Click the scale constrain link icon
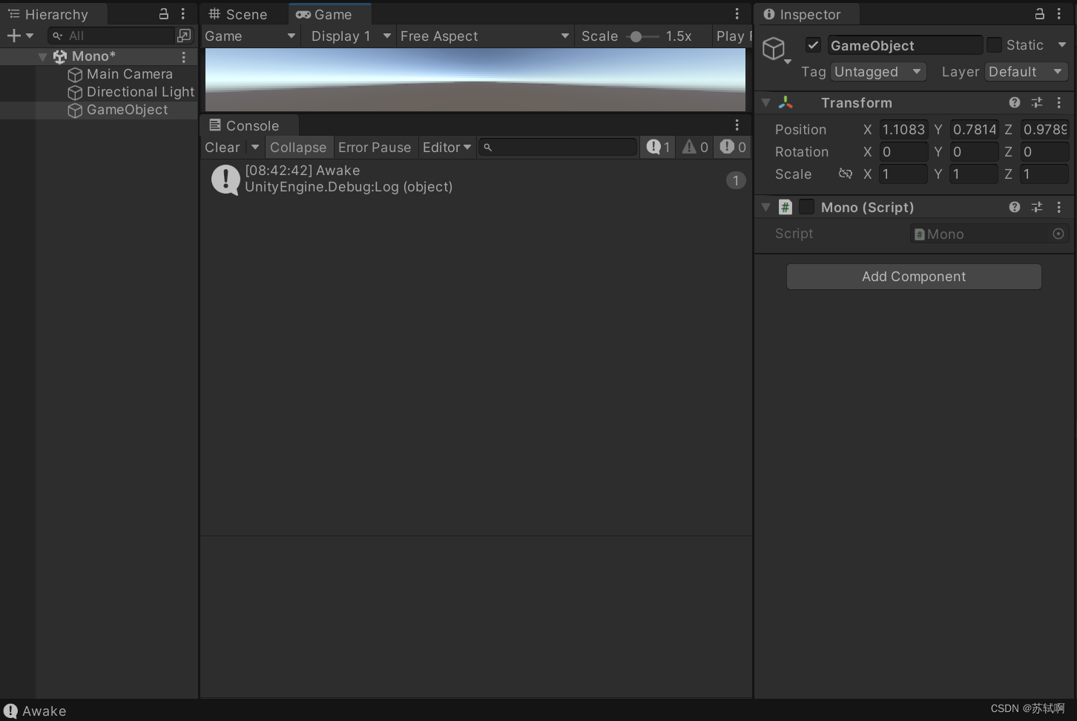Viewport: 1077px width, 721px height. [x=846, y=174]
